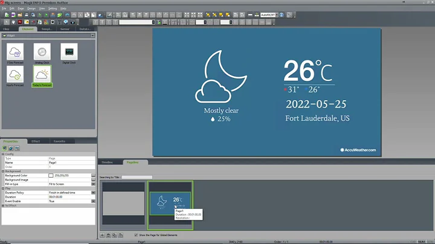The width and height of the screenshot is (435, 244).
Task: Select the arrow pointer tool
Action: [7, 22]
